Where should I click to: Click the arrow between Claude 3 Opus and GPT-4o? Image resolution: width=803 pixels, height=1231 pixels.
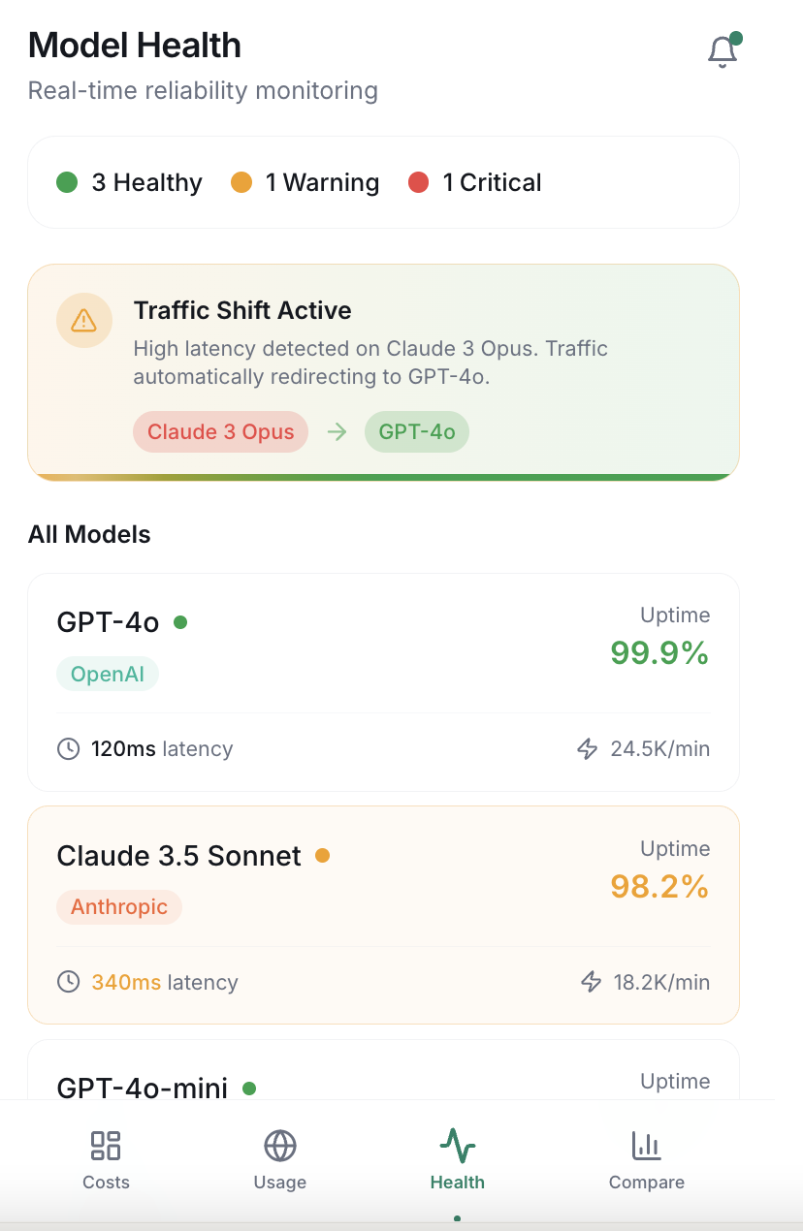(337, 432)
